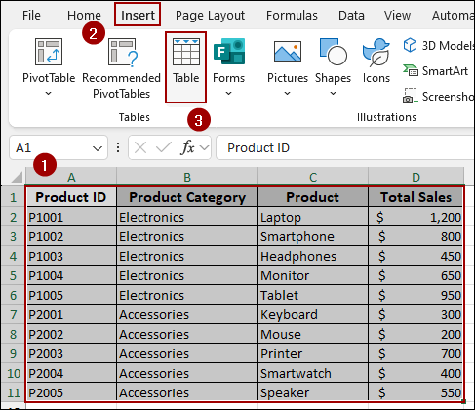Insert 3D Models
Screen dimensions: 475x410
(438, 46)
